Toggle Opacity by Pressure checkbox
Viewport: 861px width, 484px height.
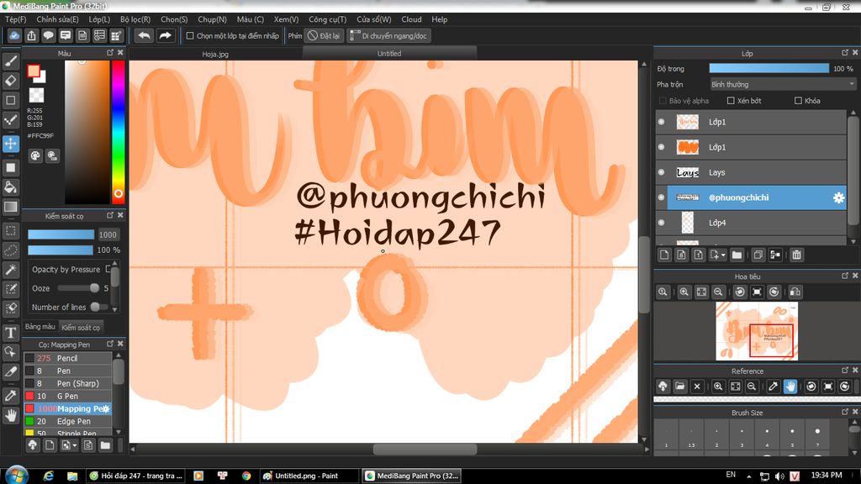[x=108, y=270]
